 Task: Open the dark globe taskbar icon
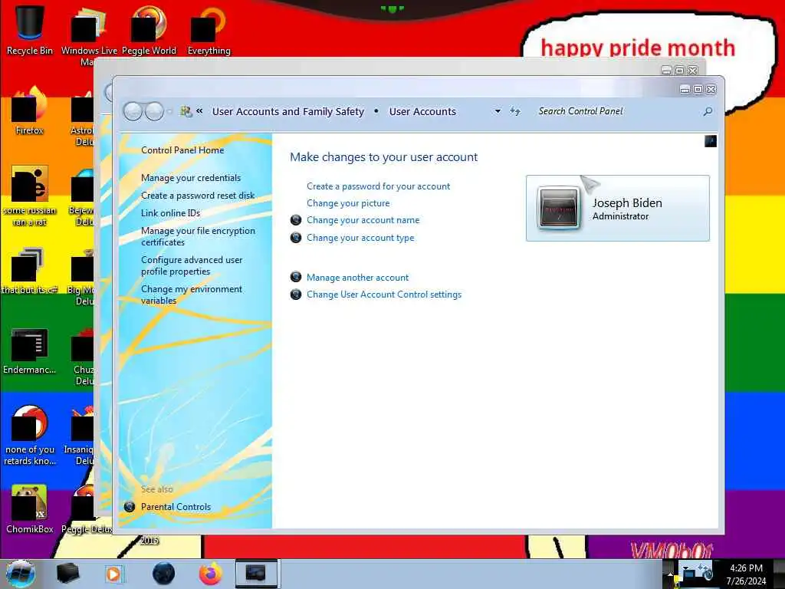click(164, 574)
